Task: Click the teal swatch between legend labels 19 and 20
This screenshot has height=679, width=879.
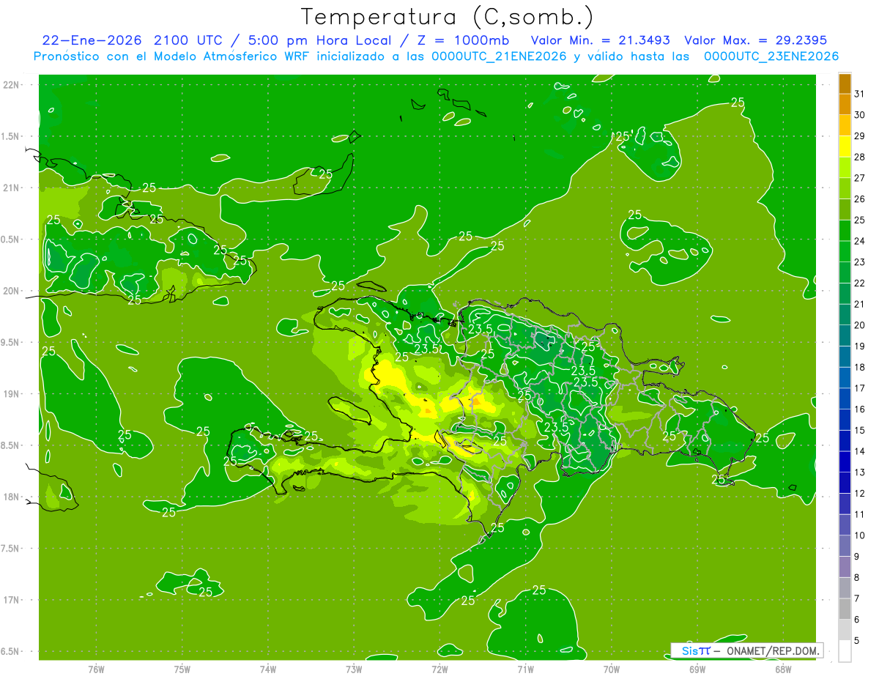Action: (x=845, y=335)
